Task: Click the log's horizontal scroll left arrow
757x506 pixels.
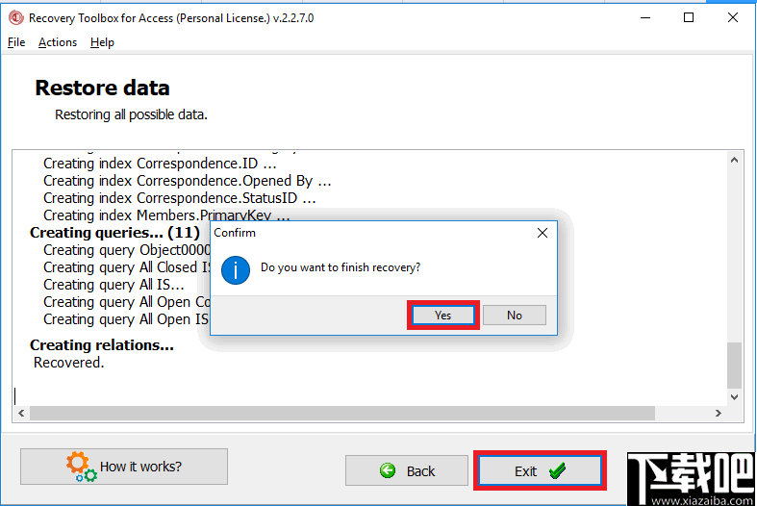Action: 21,414
